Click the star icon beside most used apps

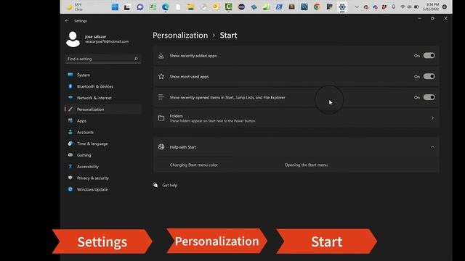click(161, 77)
